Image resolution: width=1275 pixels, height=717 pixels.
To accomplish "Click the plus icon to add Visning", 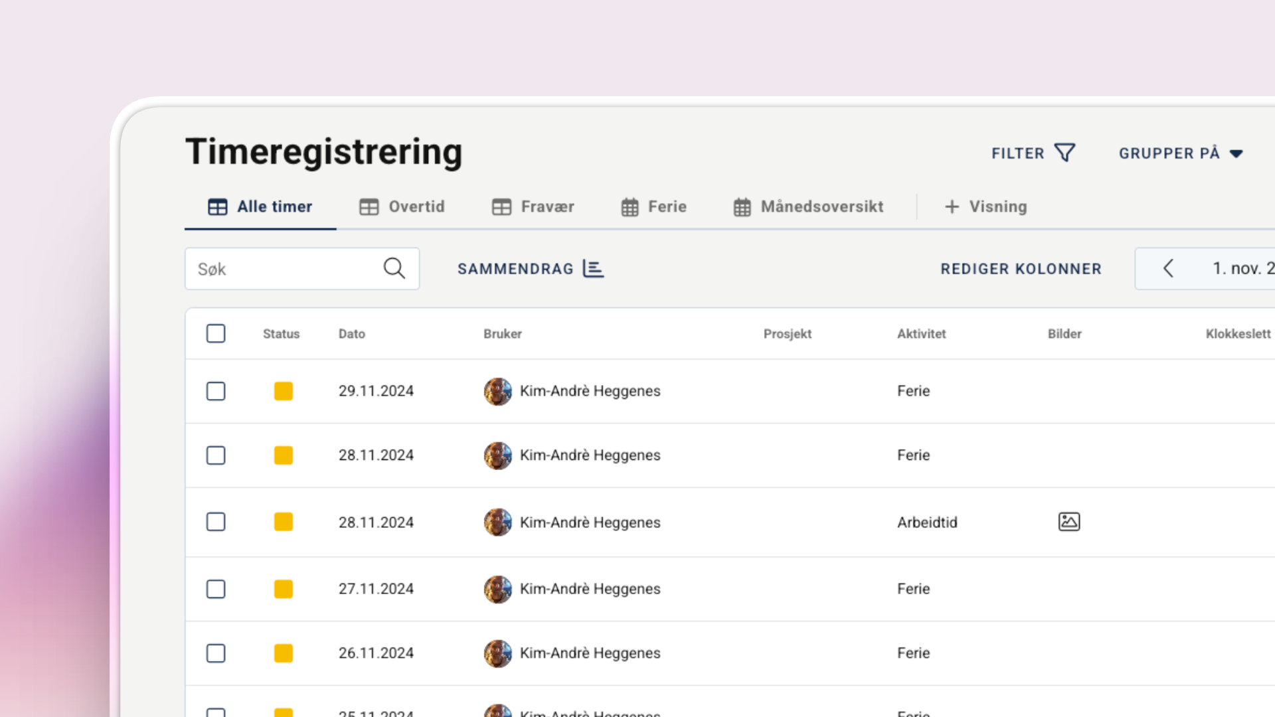I will 952,206.
